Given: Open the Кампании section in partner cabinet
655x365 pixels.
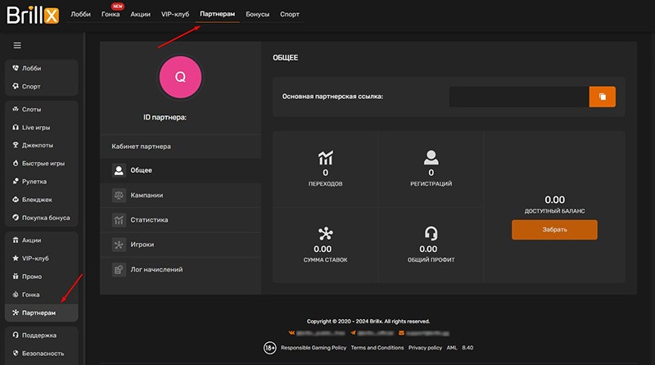Looking at the screenshot, I should coord(146,196).
